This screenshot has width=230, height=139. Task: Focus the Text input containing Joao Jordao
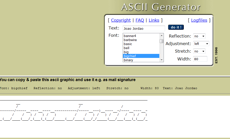point(144,28)
